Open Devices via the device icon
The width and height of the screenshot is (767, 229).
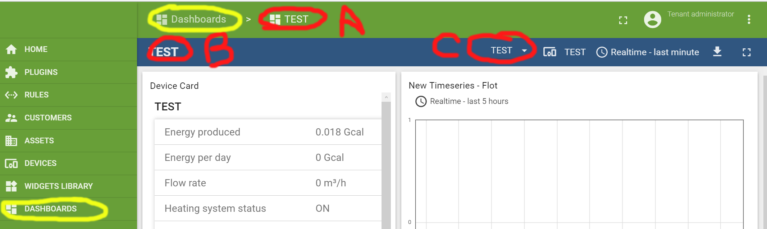12,163
